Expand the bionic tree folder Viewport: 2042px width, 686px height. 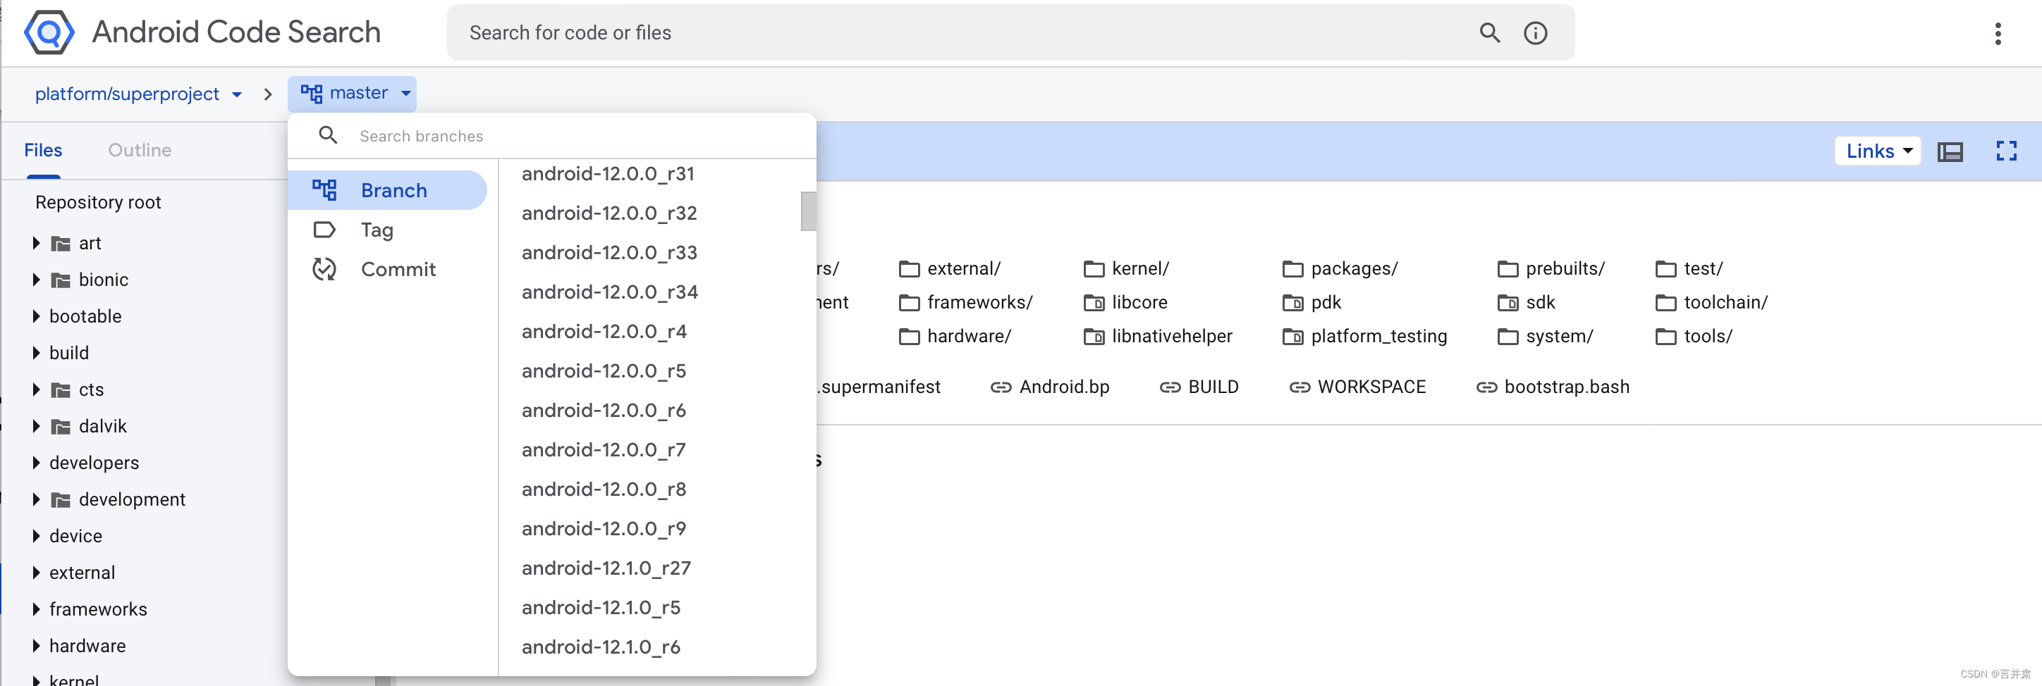[36, 280]
